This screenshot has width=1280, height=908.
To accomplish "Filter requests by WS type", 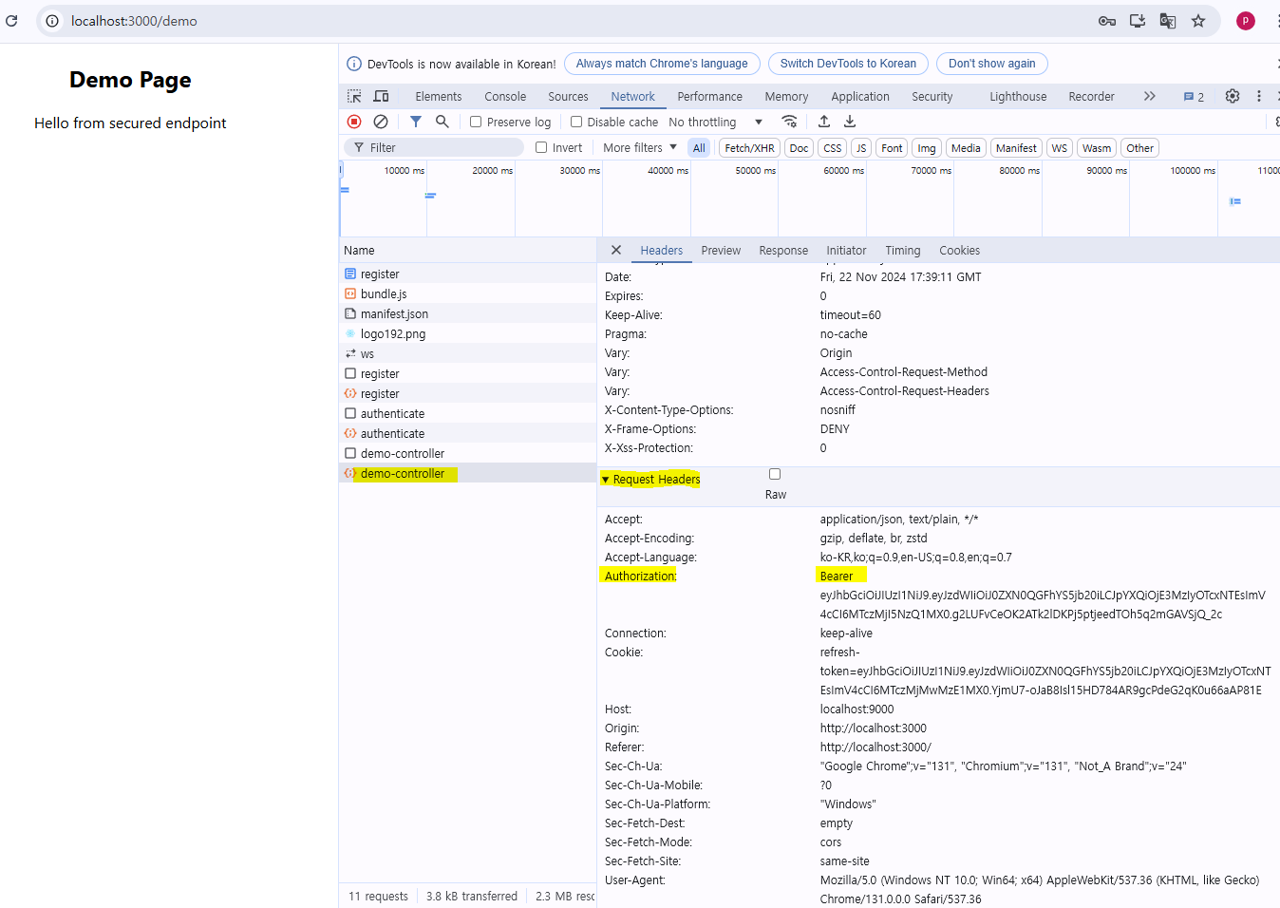I will pos(1059,148).
